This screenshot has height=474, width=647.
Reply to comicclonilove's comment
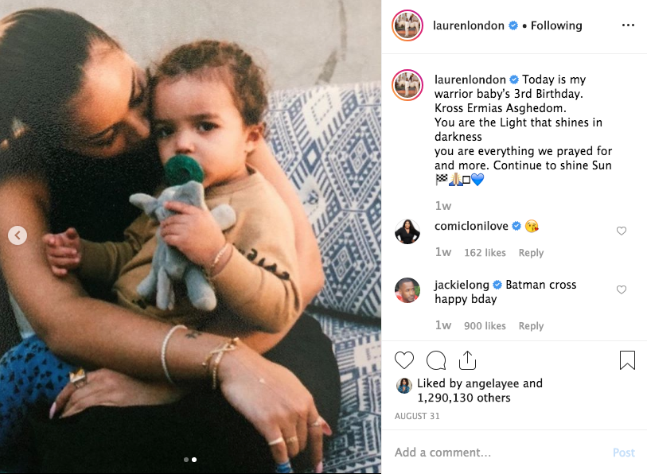pos(531,252)
